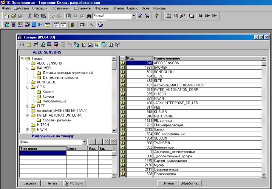Click the M+ memory add button
272x189 pixels.
point(207,16)
